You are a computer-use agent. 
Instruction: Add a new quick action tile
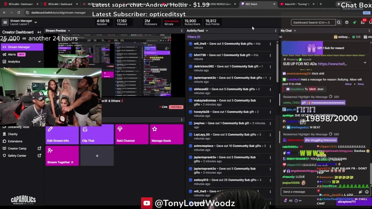97,156
